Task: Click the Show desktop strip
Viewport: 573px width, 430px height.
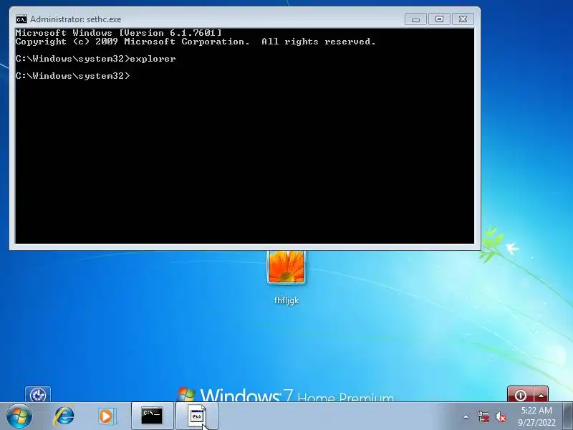Action: 567,416
